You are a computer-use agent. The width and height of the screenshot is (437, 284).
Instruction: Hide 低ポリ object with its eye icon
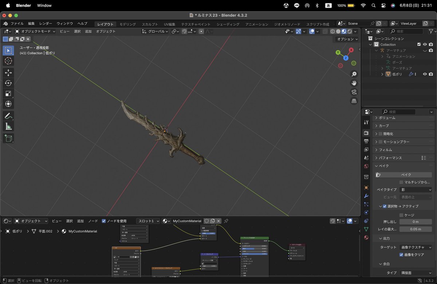pos(425,74)
